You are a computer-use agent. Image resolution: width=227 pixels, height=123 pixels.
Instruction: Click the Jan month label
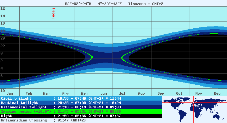(x=10, y=93)
